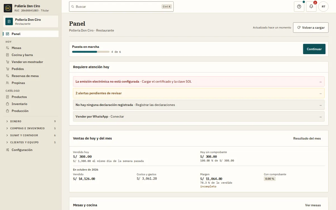Open Producción from the sidebar
This screenshot has width=336, height=210.
click(x=31, y=111)
